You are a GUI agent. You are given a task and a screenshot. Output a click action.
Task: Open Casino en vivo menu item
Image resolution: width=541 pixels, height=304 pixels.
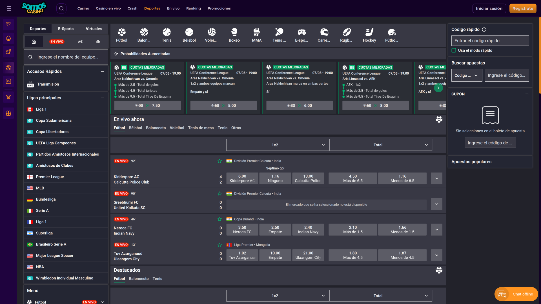point(108,8)
